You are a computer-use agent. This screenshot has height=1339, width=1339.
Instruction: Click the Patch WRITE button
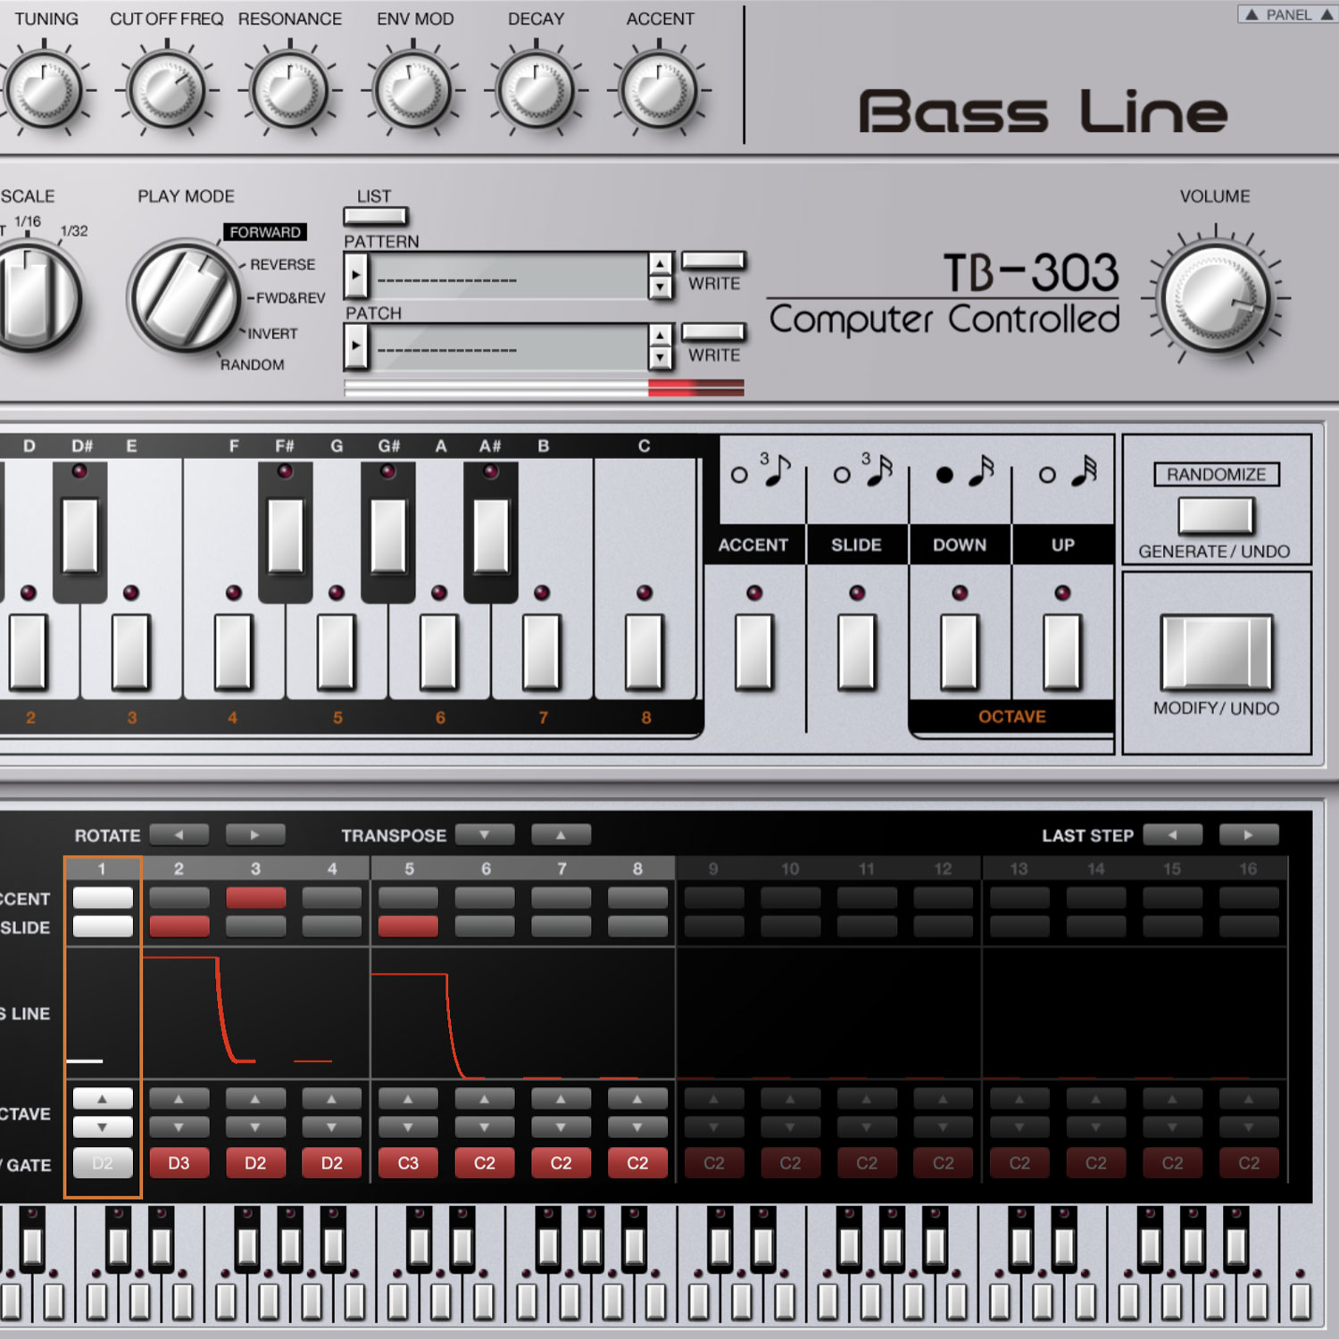point(713,332)
